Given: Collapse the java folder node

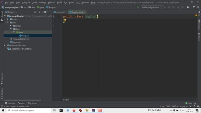Looking at the screenshot, I should [x=14, y=32].
